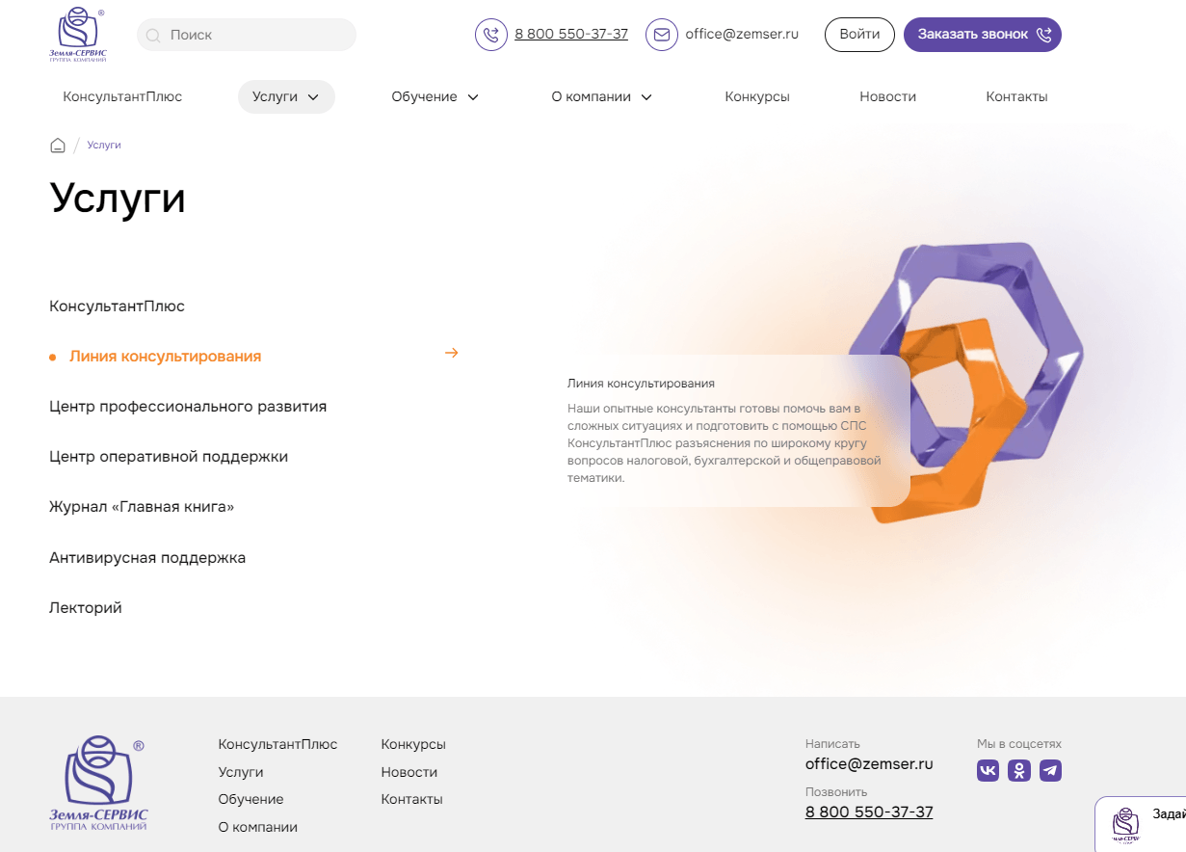Screen dimensions: 1186x852
Task: Click the envelope icon beside office@zemser.ru
Action: (x=662, y=35)
